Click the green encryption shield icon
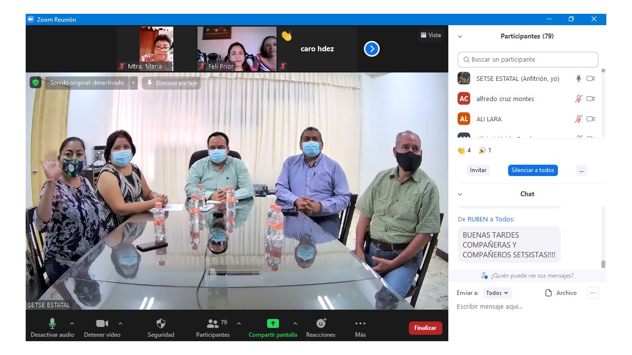The image size is (632, 355). [35, 82]
